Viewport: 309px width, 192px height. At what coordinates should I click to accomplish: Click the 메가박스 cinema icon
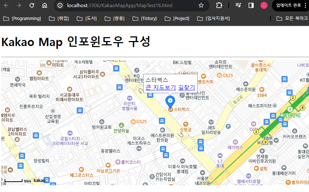(235, 142)
